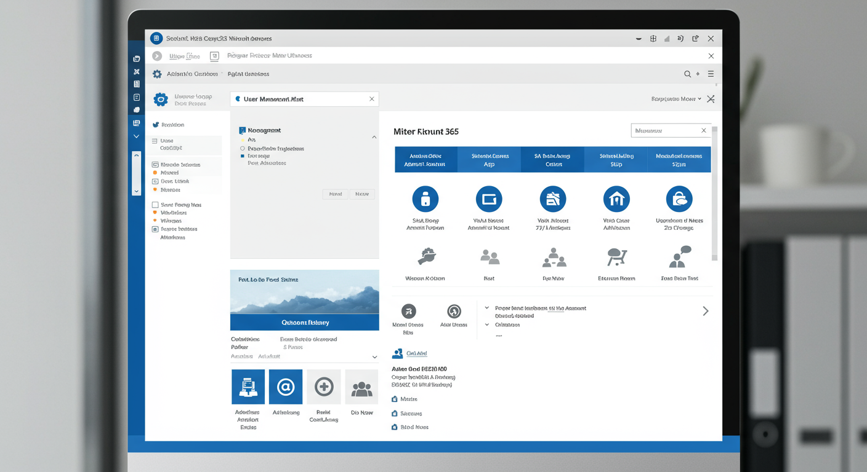Select the empty radio button in the middle panel
Image resolution: width=867 pixels, height=472 pixels.
[243, 149]
